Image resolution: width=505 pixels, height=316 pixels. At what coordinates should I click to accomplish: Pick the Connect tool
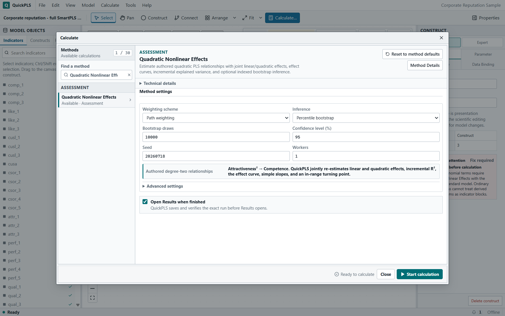point(186,18)
